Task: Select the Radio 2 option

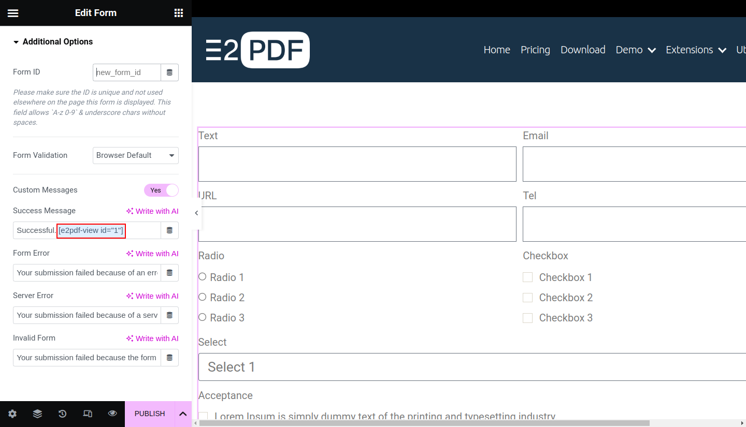Action: pos(203,297)
